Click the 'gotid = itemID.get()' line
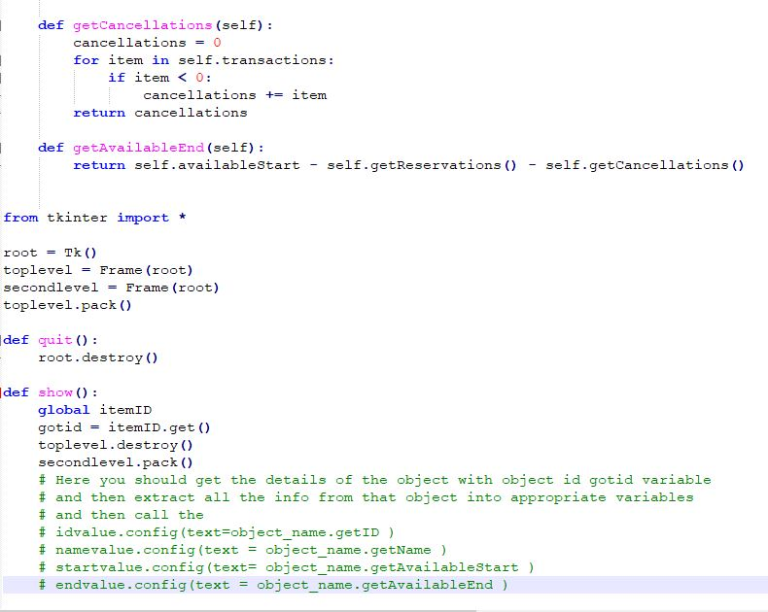This screenshot has width=768, height=612. tap(124, 427)
